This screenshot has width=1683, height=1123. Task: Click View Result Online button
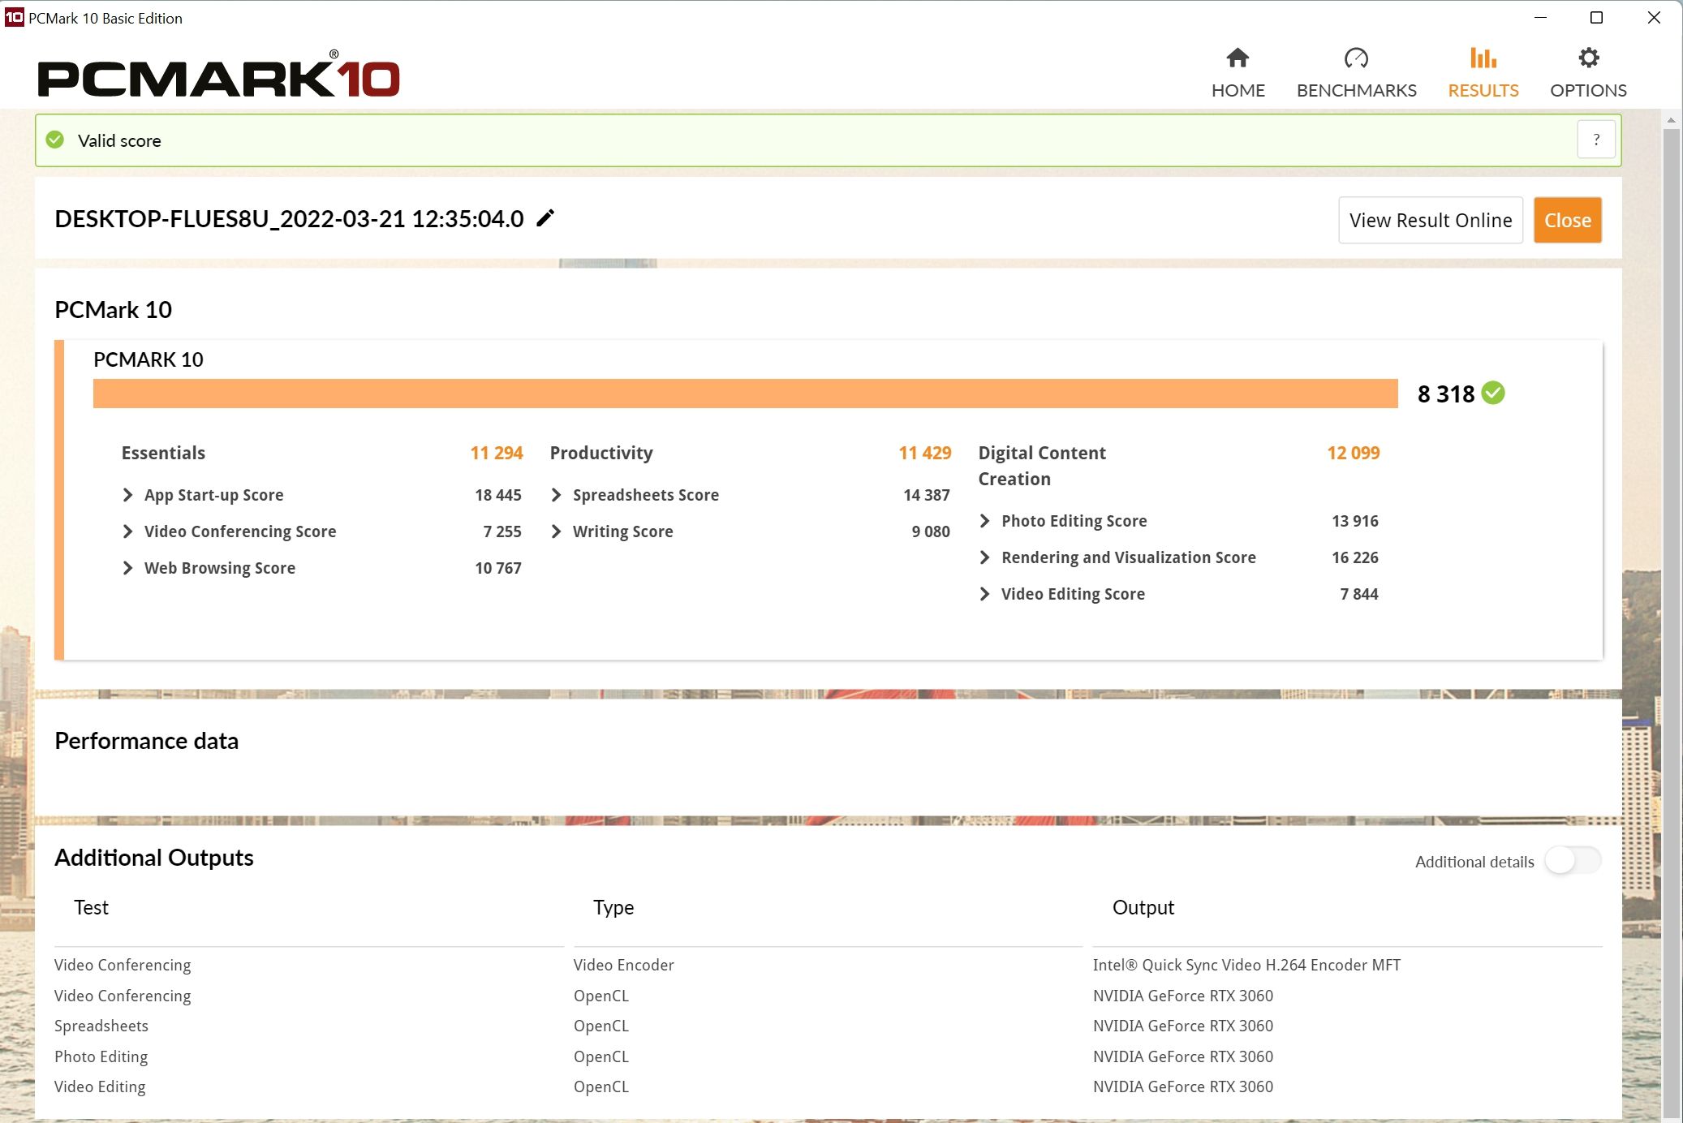click(1431, 220)
